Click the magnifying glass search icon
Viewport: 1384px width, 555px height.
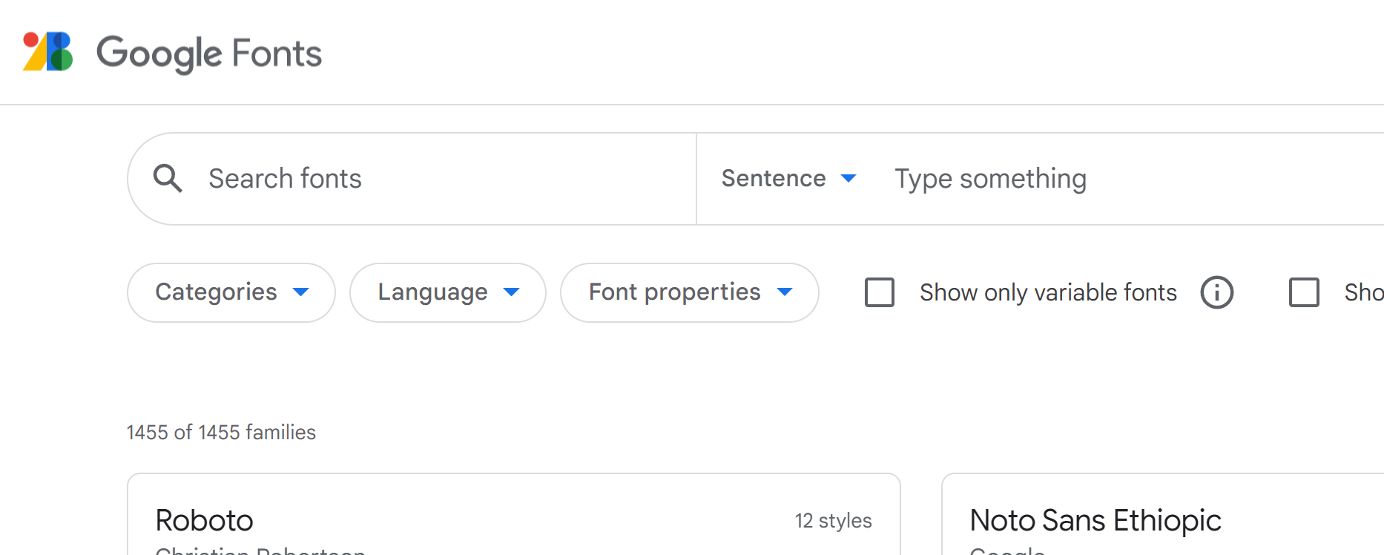click(168, 179)
